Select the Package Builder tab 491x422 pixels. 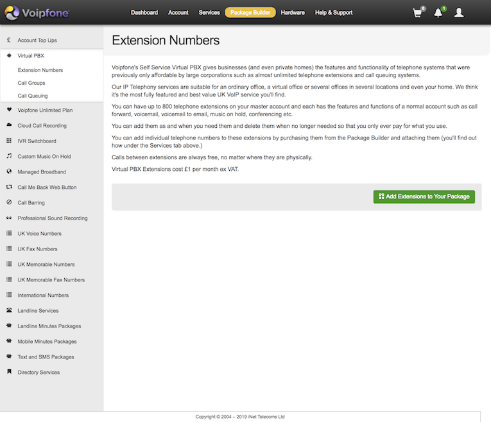pos(250,13)
